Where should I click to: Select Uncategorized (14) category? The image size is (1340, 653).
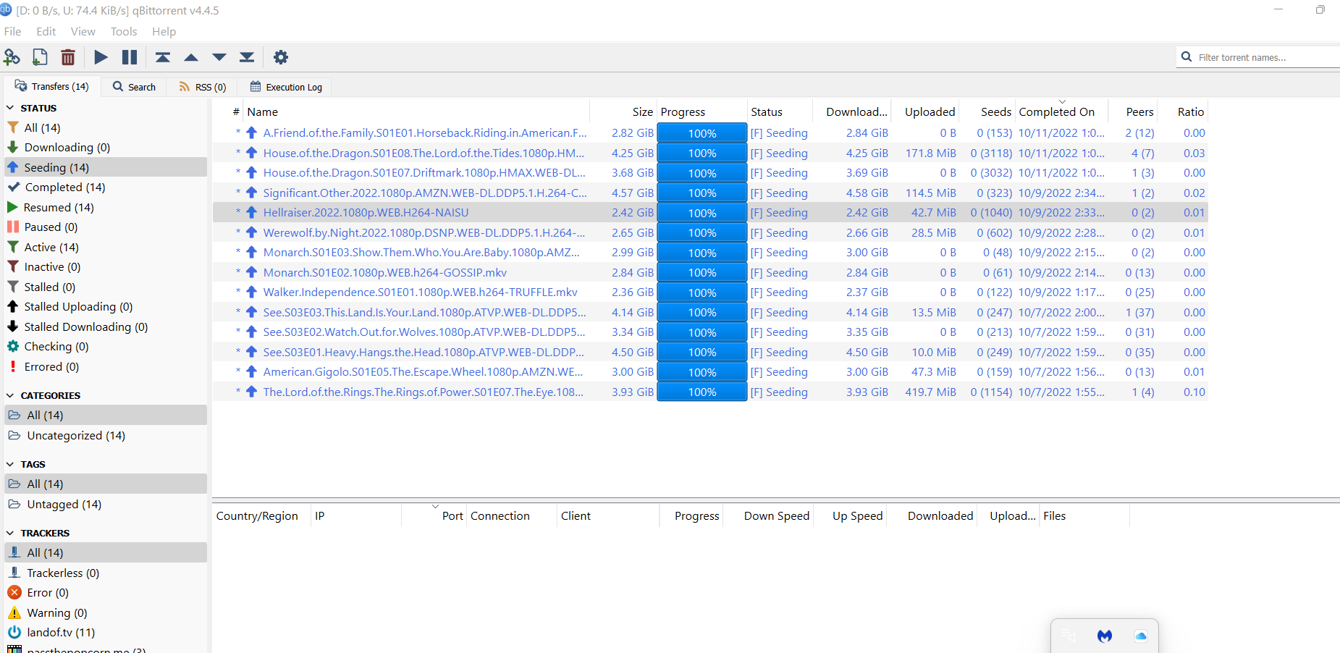point(106,435)
